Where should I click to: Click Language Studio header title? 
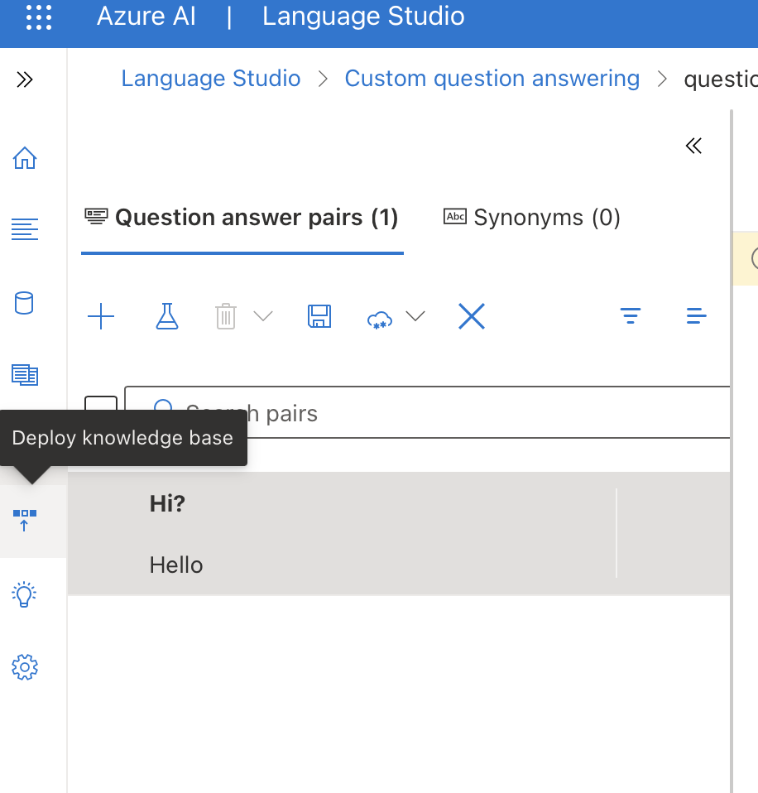(363, 17)
